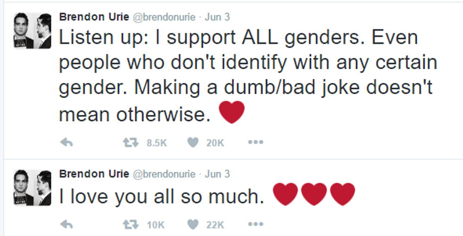This screenshot has width=463, height=236.
Task: Like the "I love you all" tweet
Action: 192,225
